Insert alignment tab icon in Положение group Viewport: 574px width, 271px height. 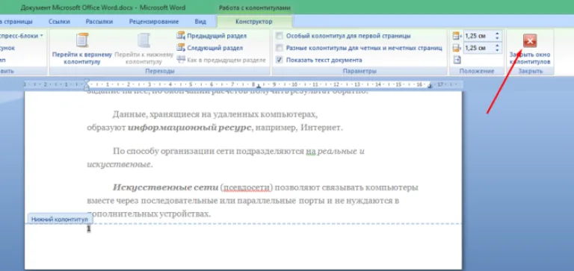pyautogui.click(x=457, y=60)
